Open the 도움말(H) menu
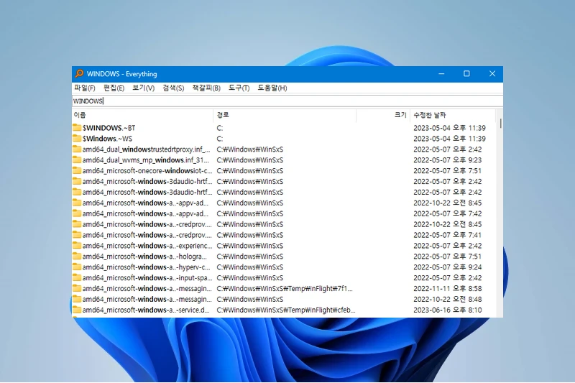The width and height of the screenshot is (575, 383). click(272, 88)
